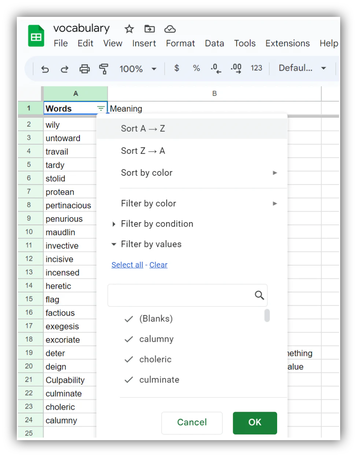Select the cell containing Culpability
Viewport: 357px width, 457px height.
tap(70, 380)
